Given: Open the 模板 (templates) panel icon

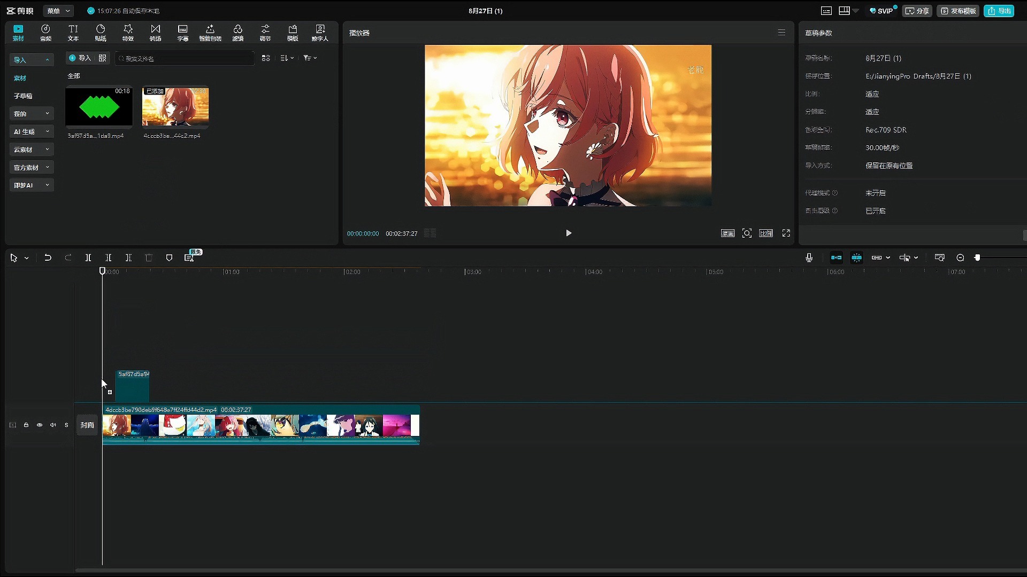Looking at the screenshot, I should (293, 33).
